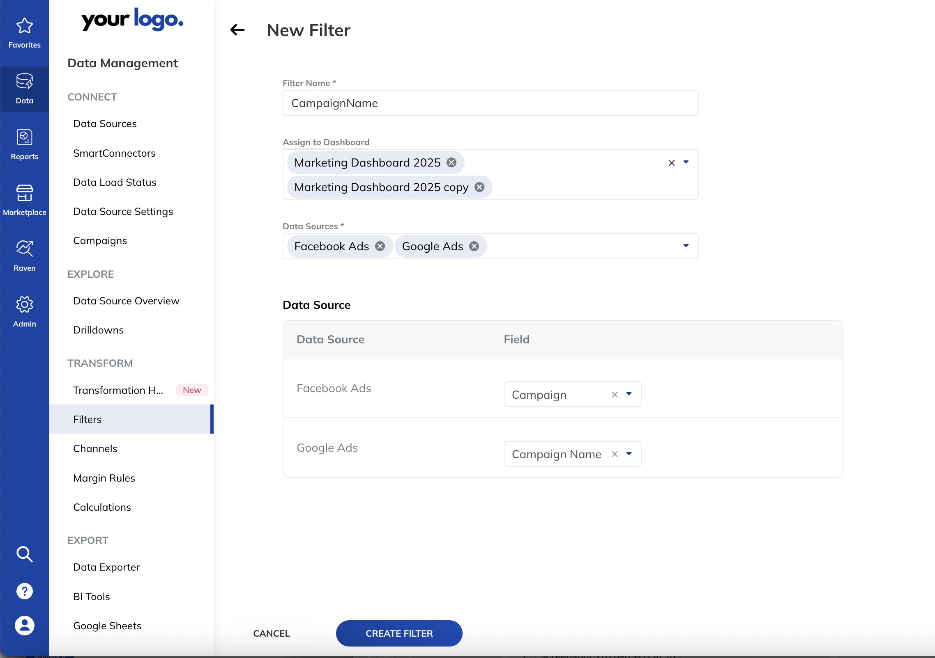Open Google Sheets menu item

point(107,626)
